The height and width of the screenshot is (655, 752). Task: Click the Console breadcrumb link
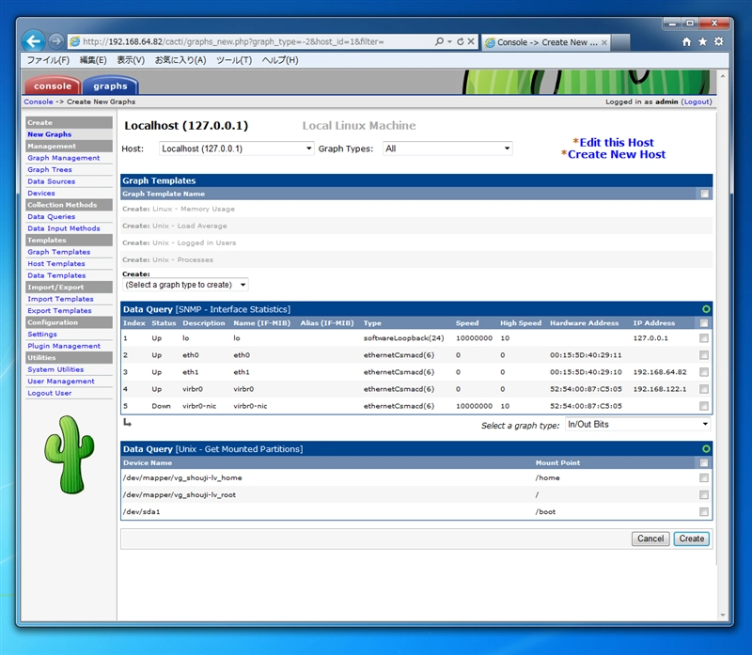tap(39, 101)
